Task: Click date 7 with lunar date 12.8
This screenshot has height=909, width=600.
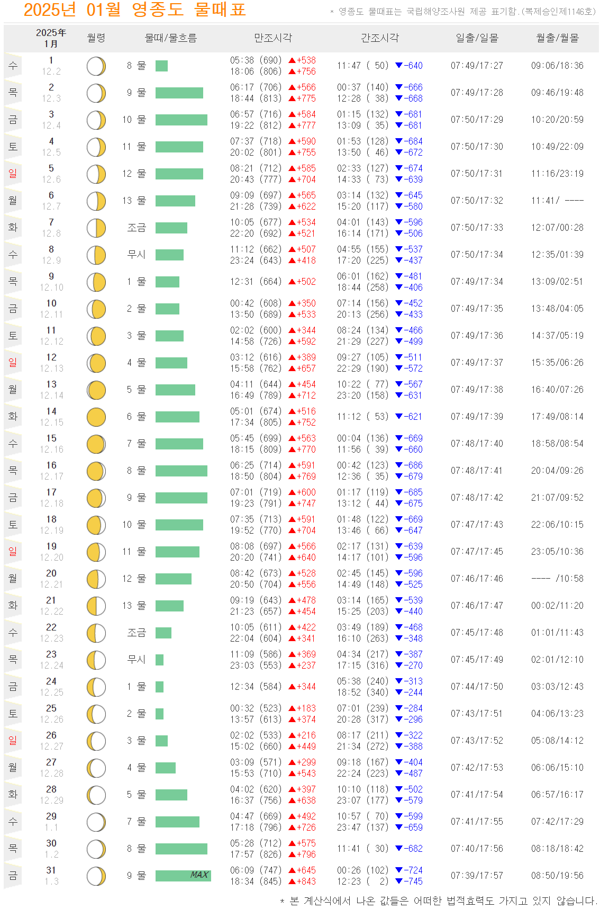Action: click(51, 228)
